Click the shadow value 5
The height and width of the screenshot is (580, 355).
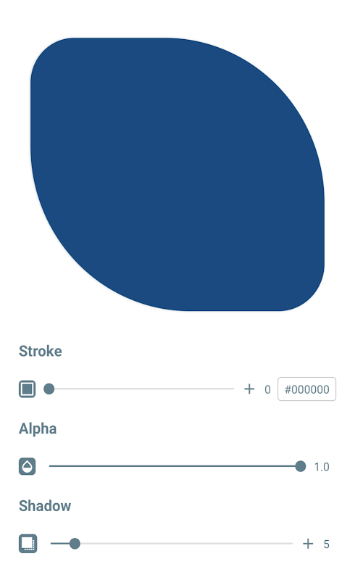pos(326,544)
